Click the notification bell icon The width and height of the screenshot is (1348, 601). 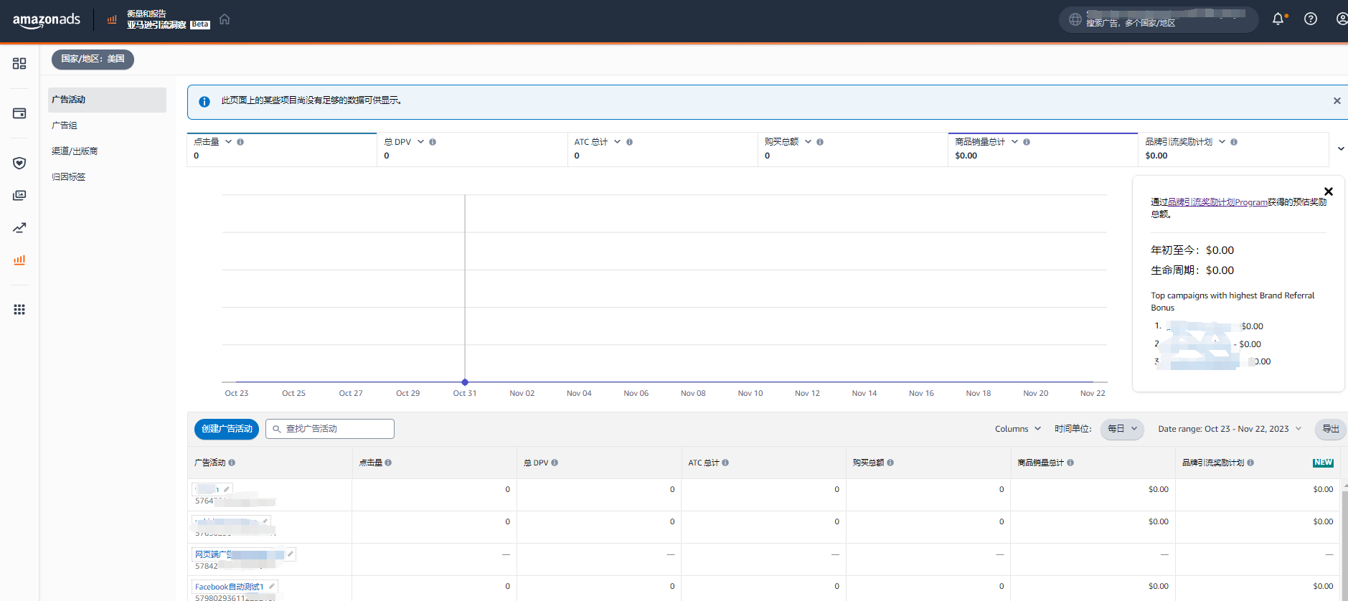pyautogui.click(x=1278, y=19)
